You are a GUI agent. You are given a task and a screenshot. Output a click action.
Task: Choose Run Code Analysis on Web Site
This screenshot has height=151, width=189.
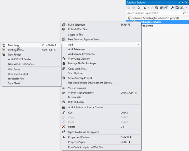click(x=101, y=148)
